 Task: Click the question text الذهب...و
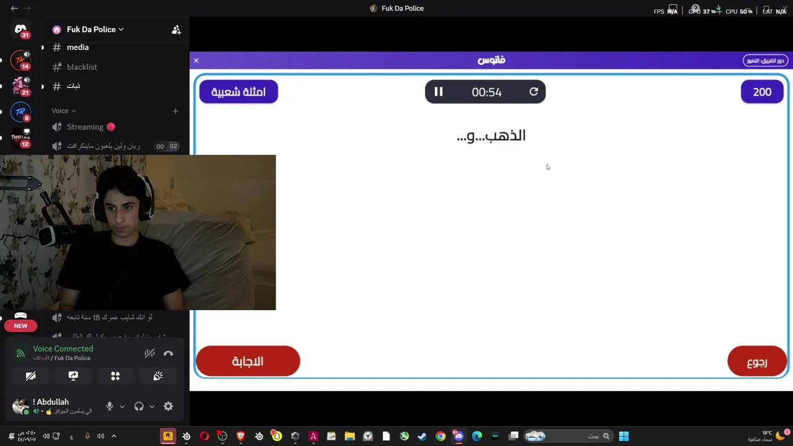pos(491,136)
